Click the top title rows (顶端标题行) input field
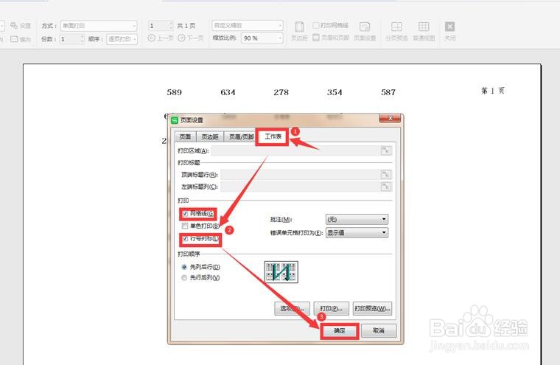 301,175
